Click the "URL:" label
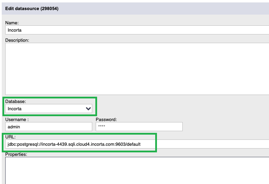This screenshot has height=184, width=269. [10, 137]
